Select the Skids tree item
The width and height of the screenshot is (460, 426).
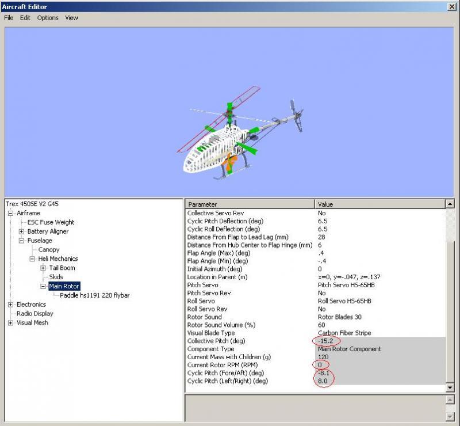coord(56,277)
